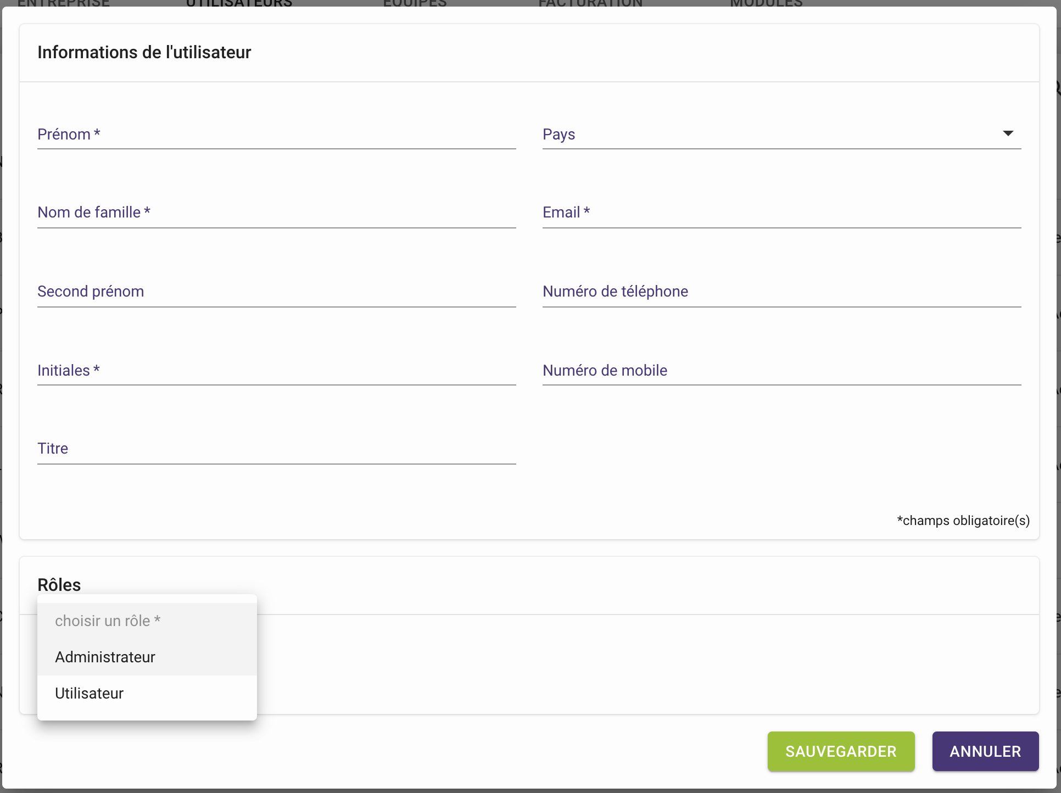Image resolution: width=1061 pixels, height=793 pixels.
Task: Choose Utilisateur from the role list
Action: pos(147,694)
